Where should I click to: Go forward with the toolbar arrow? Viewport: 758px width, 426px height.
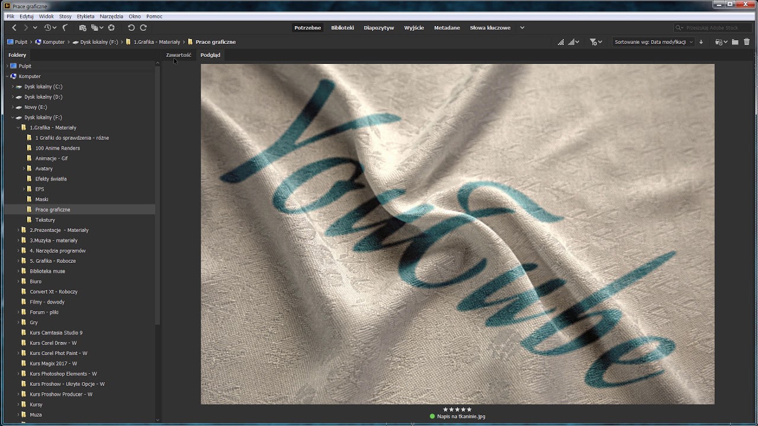click(x=25, y=28)
